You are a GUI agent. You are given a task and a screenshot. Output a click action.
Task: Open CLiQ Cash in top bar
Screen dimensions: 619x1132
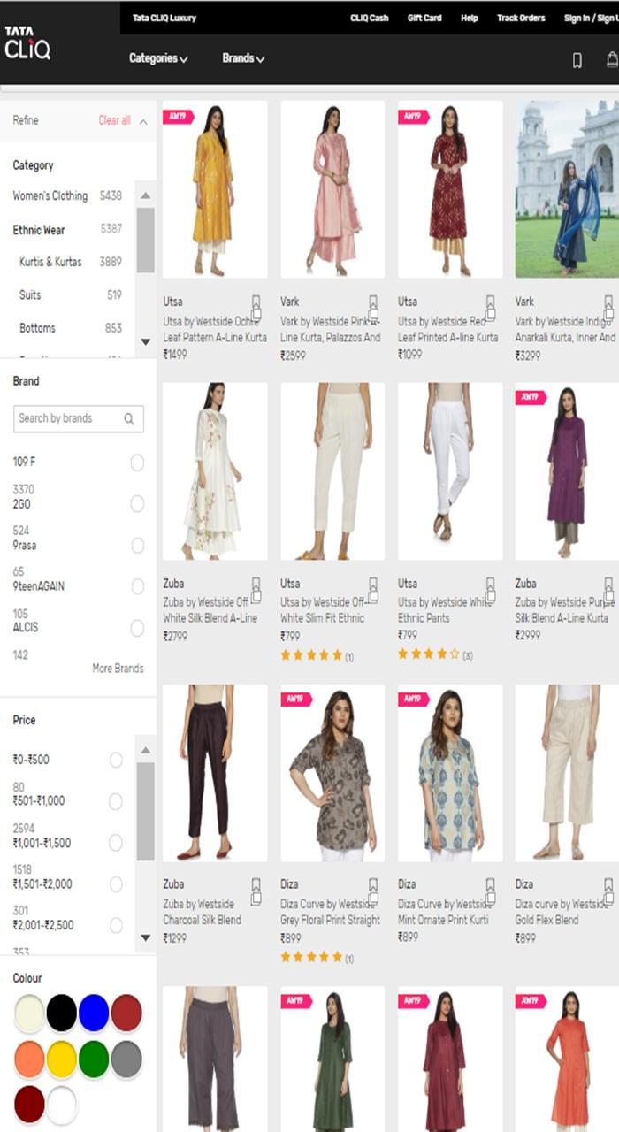(370, 18)
